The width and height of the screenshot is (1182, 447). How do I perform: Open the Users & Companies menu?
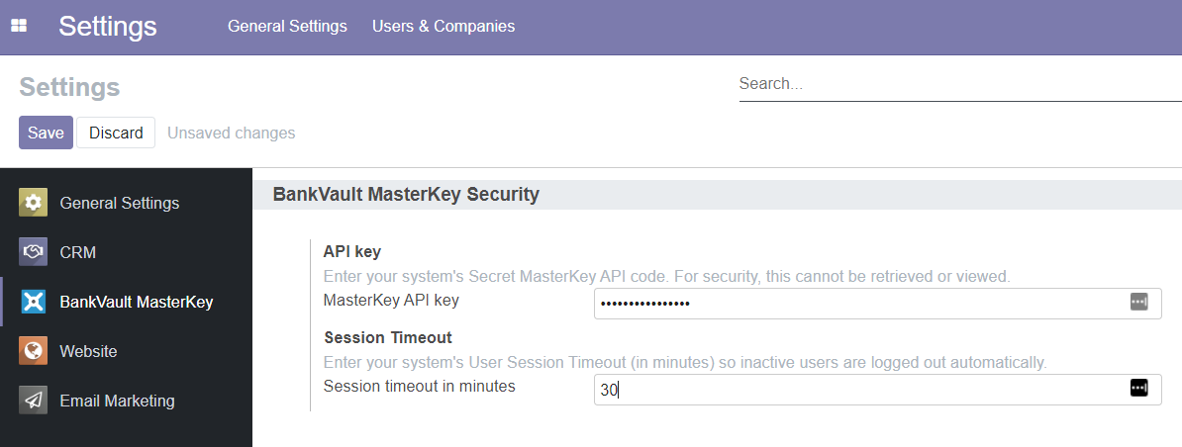(x=443, y=27)
